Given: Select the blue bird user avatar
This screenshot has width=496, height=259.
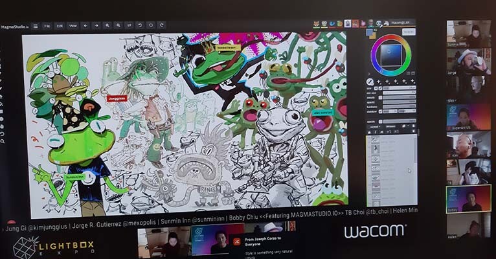Looking at the screenshot, I should click(332, 24).
